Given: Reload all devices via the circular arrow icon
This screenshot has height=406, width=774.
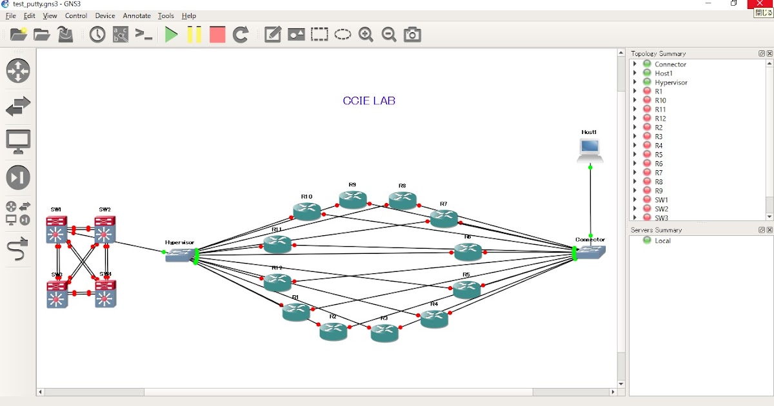Looking at the screenshot, I should coord(239,34).
